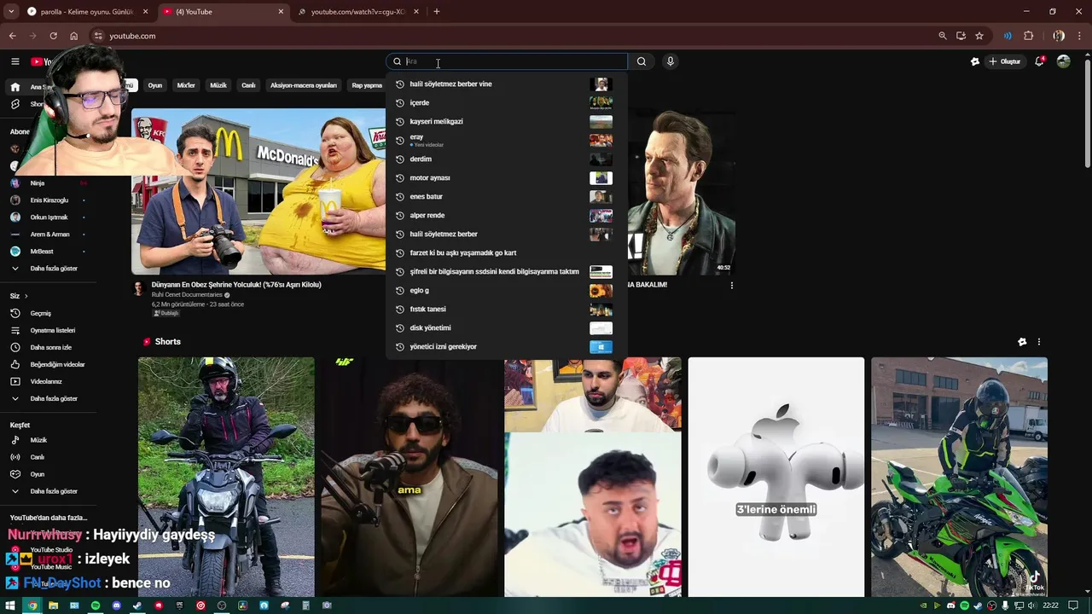Play the AirPods '3'lerine önemli' short
The height and width of the screenshot is (614, 1092).
coord(776,477)
